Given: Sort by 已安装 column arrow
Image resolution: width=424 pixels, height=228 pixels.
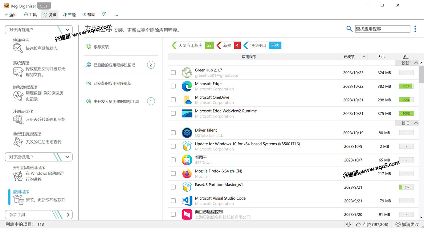Looking at the screenshot, I should (364, 57).
